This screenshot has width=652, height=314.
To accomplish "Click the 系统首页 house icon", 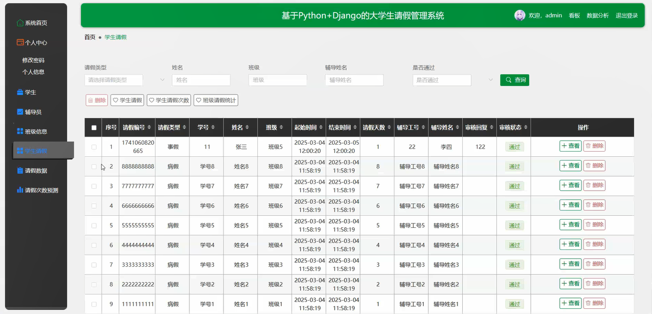I will [20, 23].
